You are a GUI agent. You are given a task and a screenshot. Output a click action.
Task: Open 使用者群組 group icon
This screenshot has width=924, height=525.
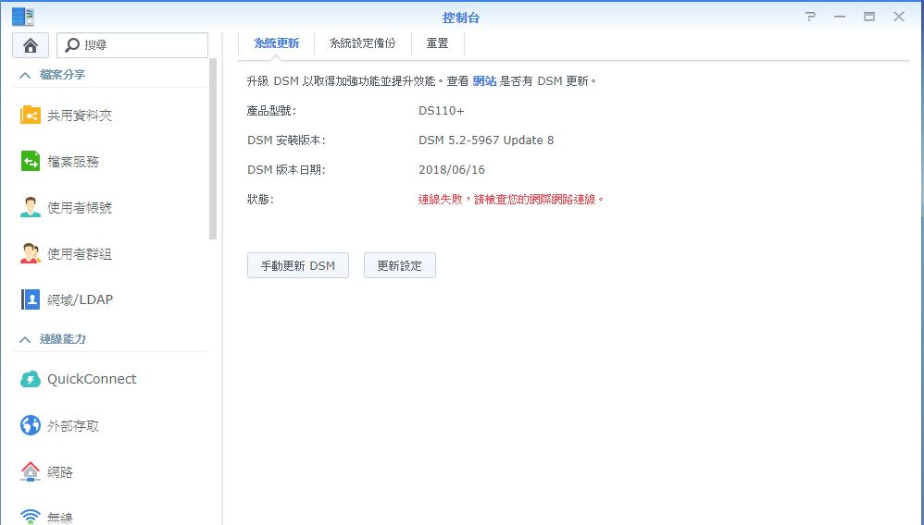point(30,253)
